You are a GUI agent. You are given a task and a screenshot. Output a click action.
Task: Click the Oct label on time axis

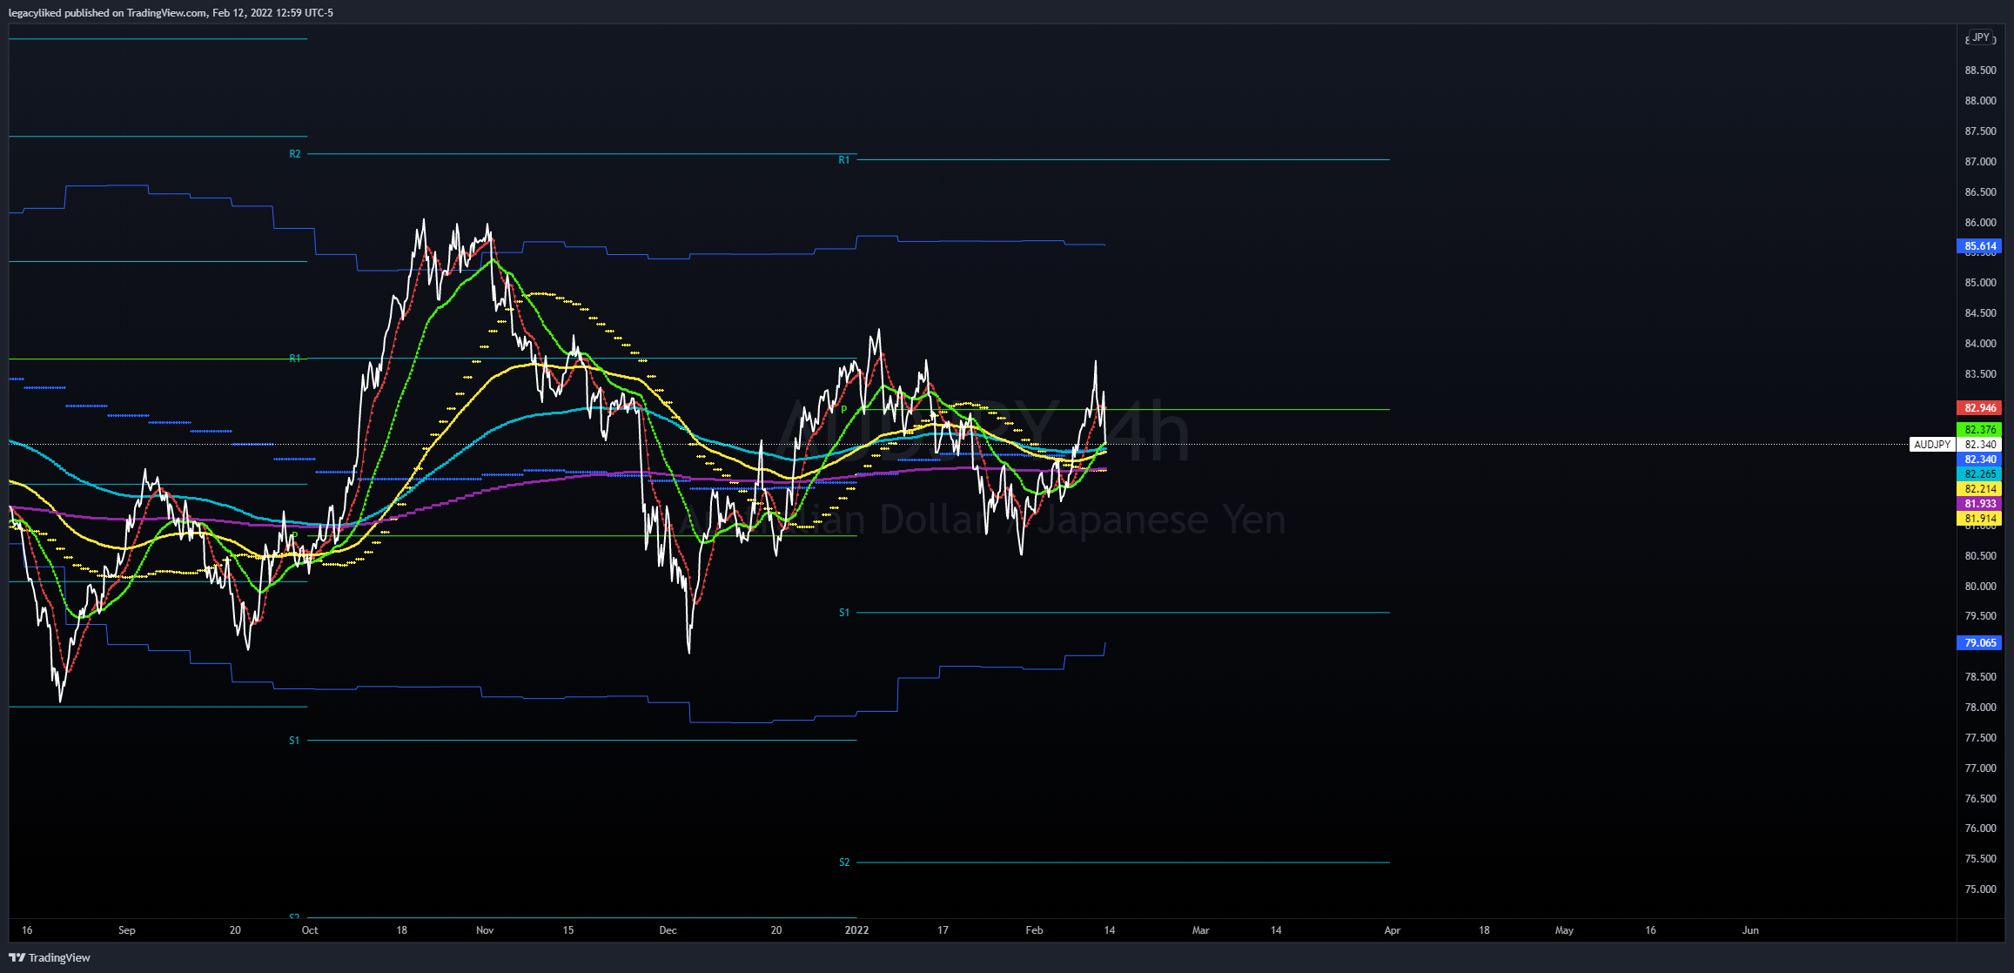[x=310, y=930]
